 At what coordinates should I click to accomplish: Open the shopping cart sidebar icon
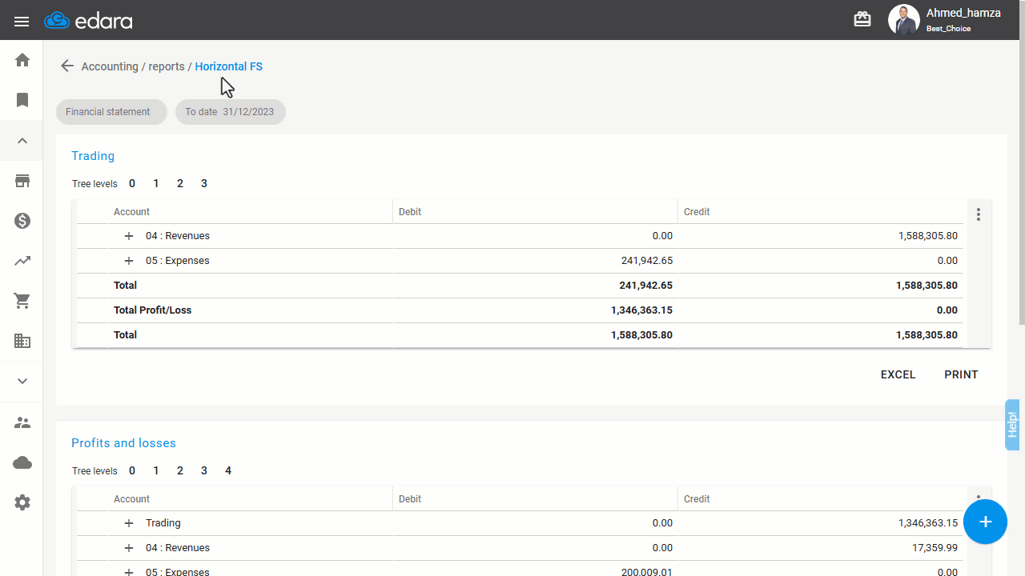tap(22, 301)
